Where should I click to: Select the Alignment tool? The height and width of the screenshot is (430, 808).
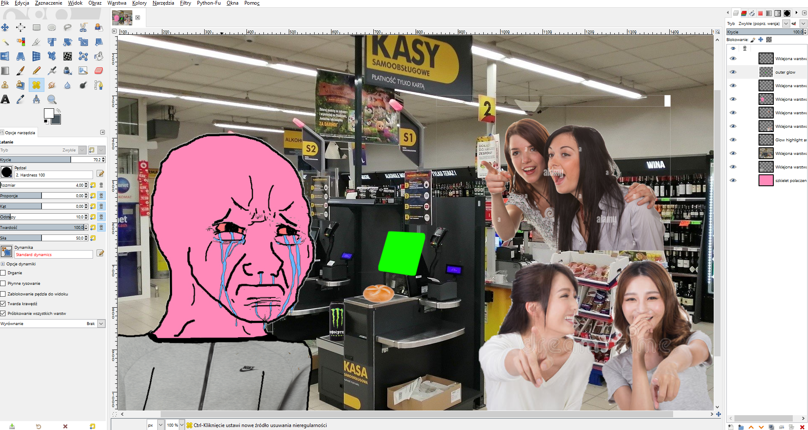click(x=21, y=28)
